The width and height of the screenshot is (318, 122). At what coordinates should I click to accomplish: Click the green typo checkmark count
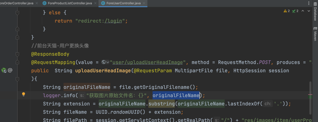[295, 11]
